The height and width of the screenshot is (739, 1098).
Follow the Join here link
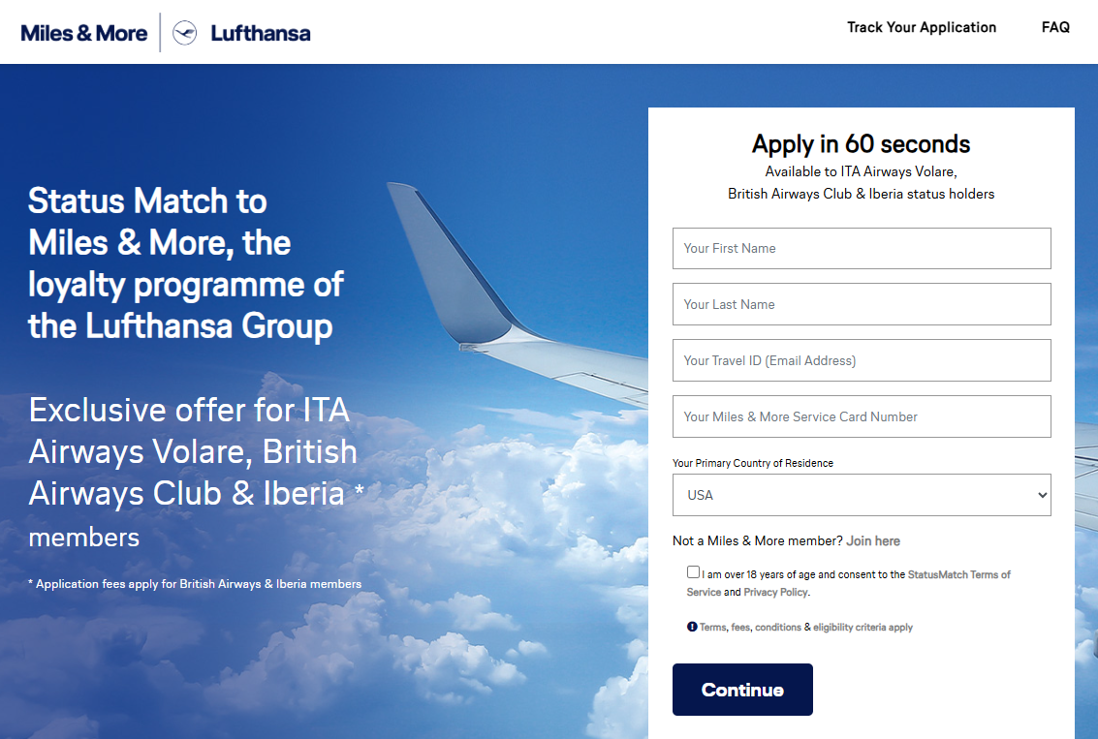click(873, 540)
